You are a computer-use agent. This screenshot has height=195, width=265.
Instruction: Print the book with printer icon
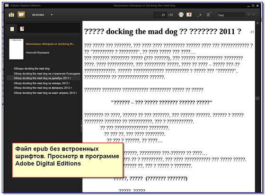tap(181, 15)
